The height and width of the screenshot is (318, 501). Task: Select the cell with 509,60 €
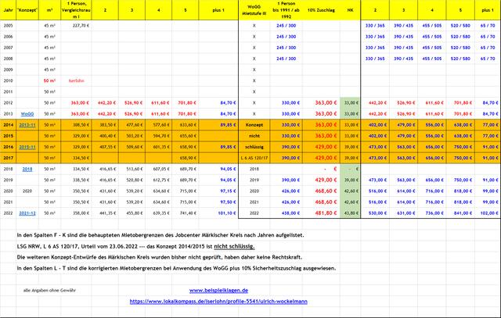pyautogui.click(x=132, y=147)
